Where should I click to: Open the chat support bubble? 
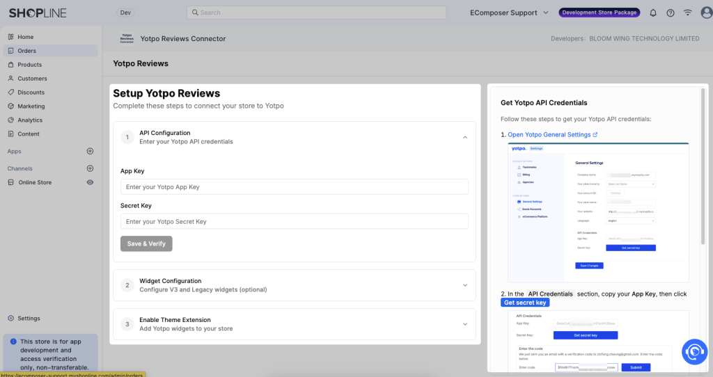point(694,351)
